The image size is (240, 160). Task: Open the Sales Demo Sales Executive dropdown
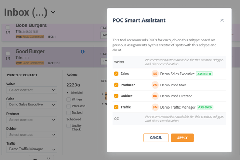(32, 105)
